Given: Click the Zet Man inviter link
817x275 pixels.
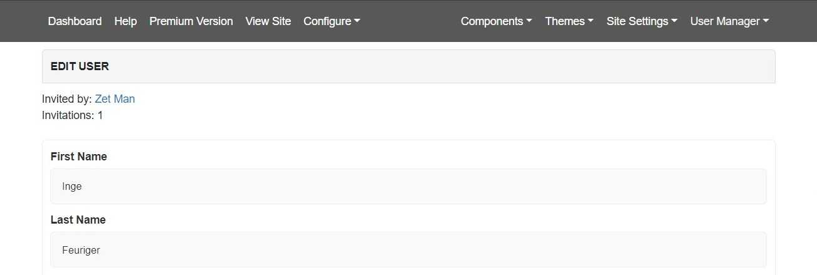Looking at the screenshot, I should pyautogui.click(x=115, y=99).
